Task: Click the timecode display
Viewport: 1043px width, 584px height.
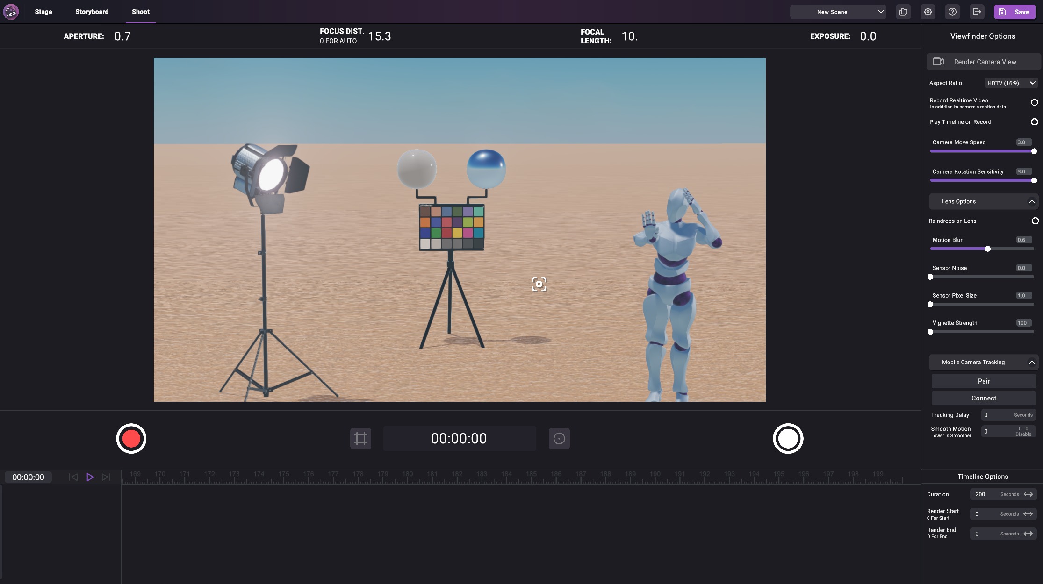Action: pyautogui.click(x=459, y=438)
